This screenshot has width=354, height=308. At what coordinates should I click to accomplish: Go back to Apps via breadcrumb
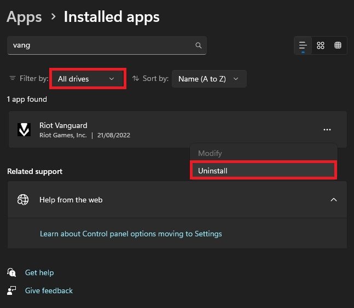click(24, 17)
